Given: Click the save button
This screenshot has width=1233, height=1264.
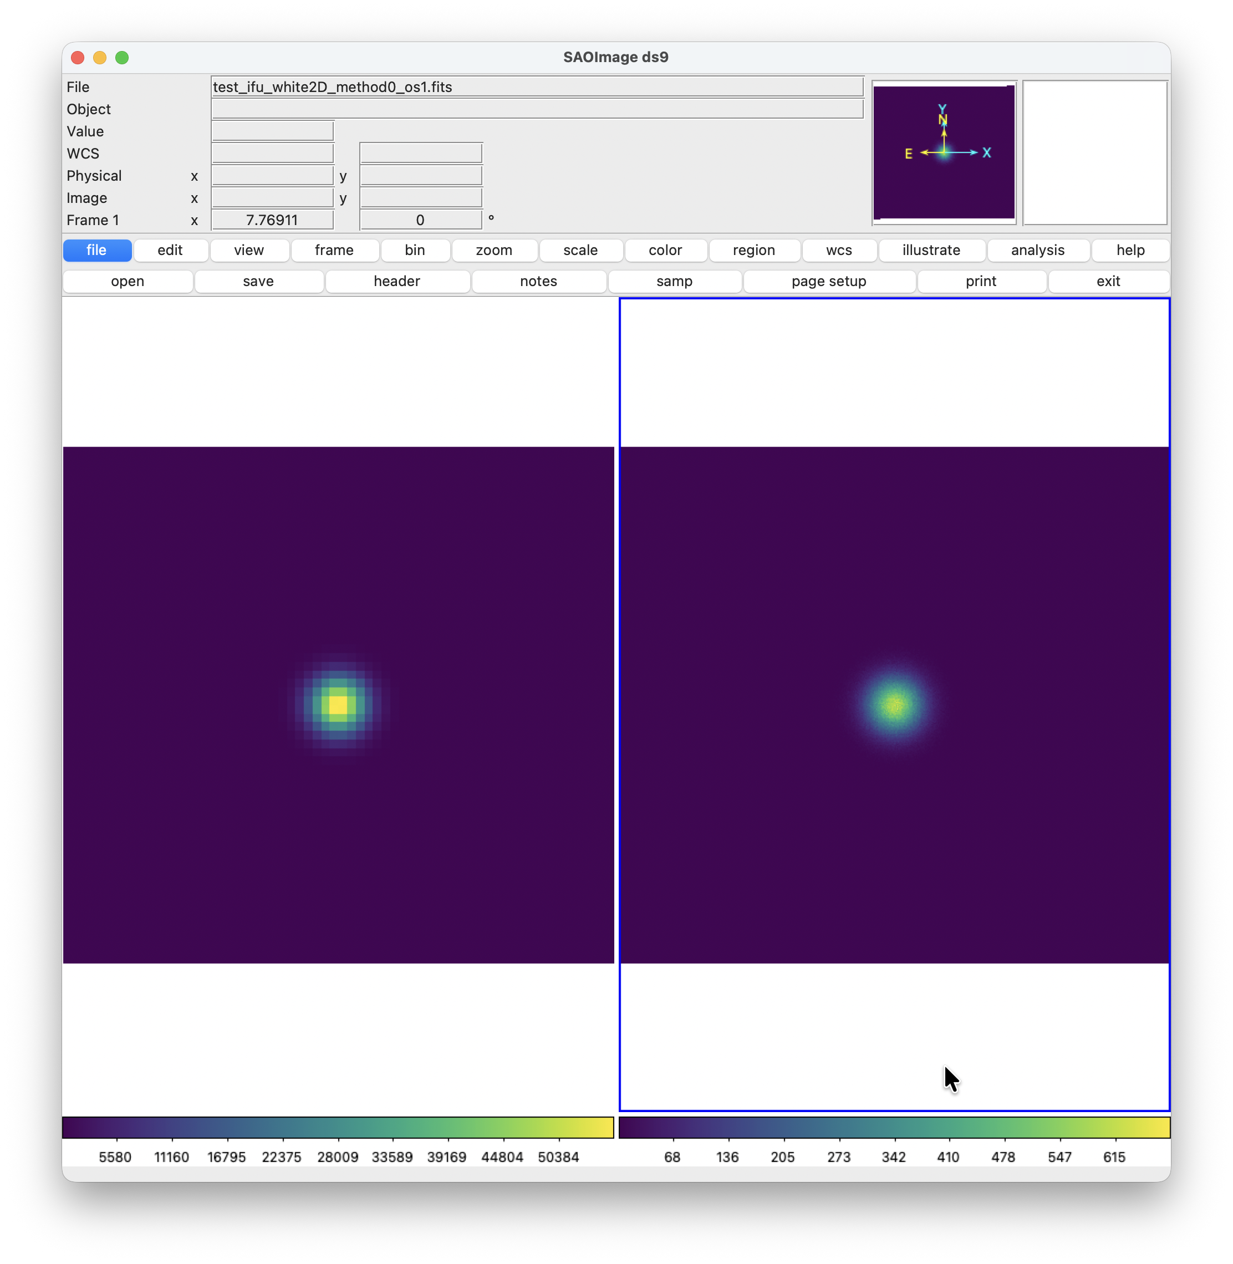Looking at the screenshot, I should (x=258, y=281).
